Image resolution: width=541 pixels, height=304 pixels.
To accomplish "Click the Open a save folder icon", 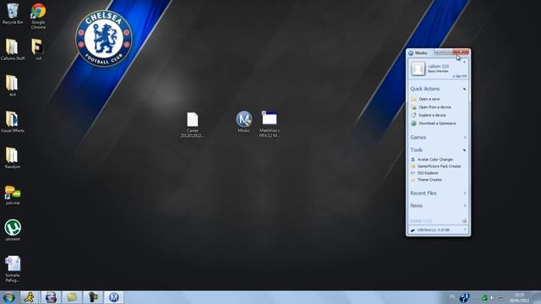I will click(x=413, y=99).
